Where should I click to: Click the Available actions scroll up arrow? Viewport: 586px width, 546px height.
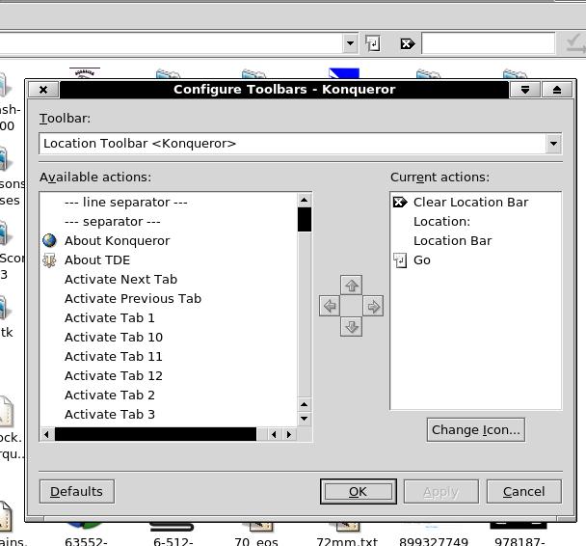coord(305,200)
